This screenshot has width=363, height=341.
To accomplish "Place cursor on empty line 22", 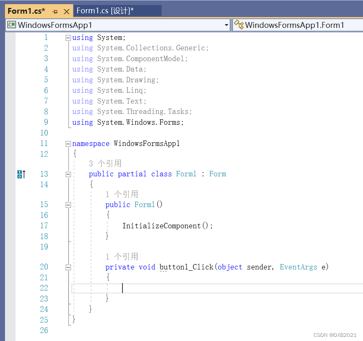I will point(218,288).
